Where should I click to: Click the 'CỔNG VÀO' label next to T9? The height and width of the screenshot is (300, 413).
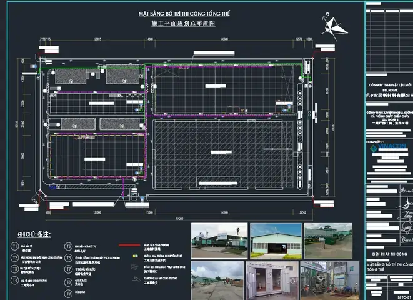pos(79,292)
